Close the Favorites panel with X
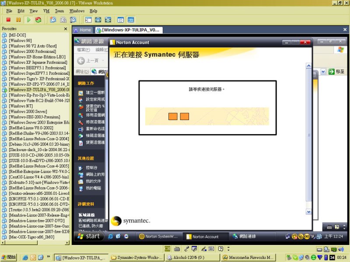350x262 pixels. (66, 29)
